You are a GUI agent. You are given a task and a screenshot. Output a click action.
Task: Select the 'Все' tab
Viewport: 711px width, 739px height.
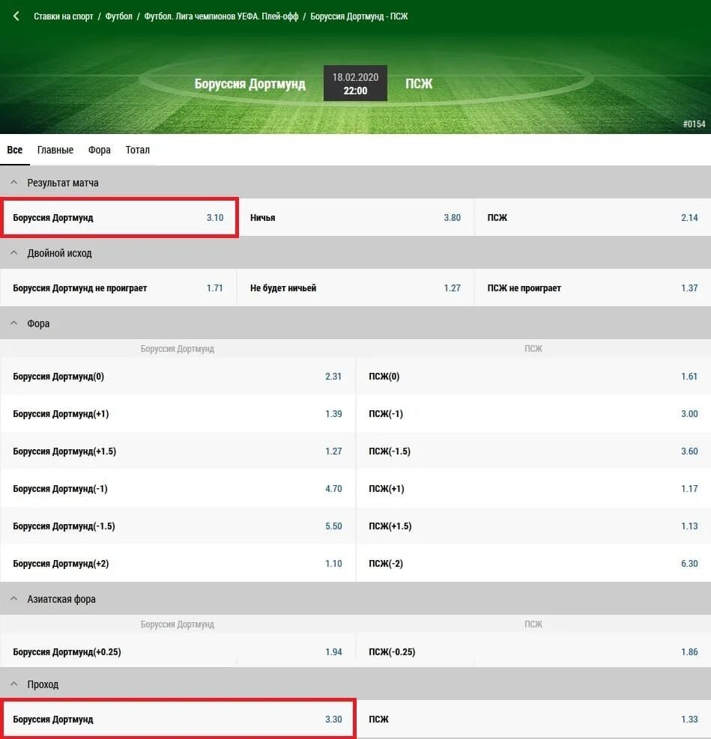coord(15,150)
